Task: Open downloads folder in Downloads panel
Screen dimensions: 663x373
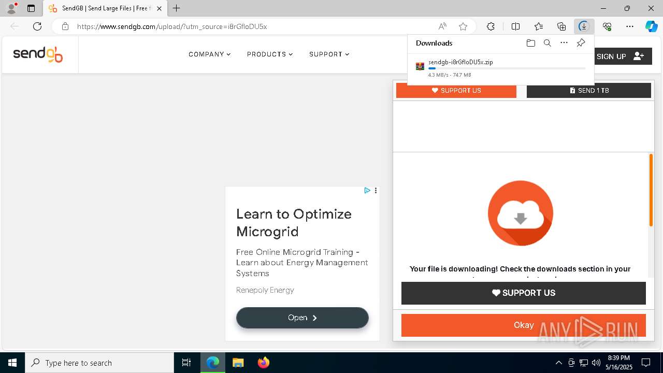Action: click(530, 43)
